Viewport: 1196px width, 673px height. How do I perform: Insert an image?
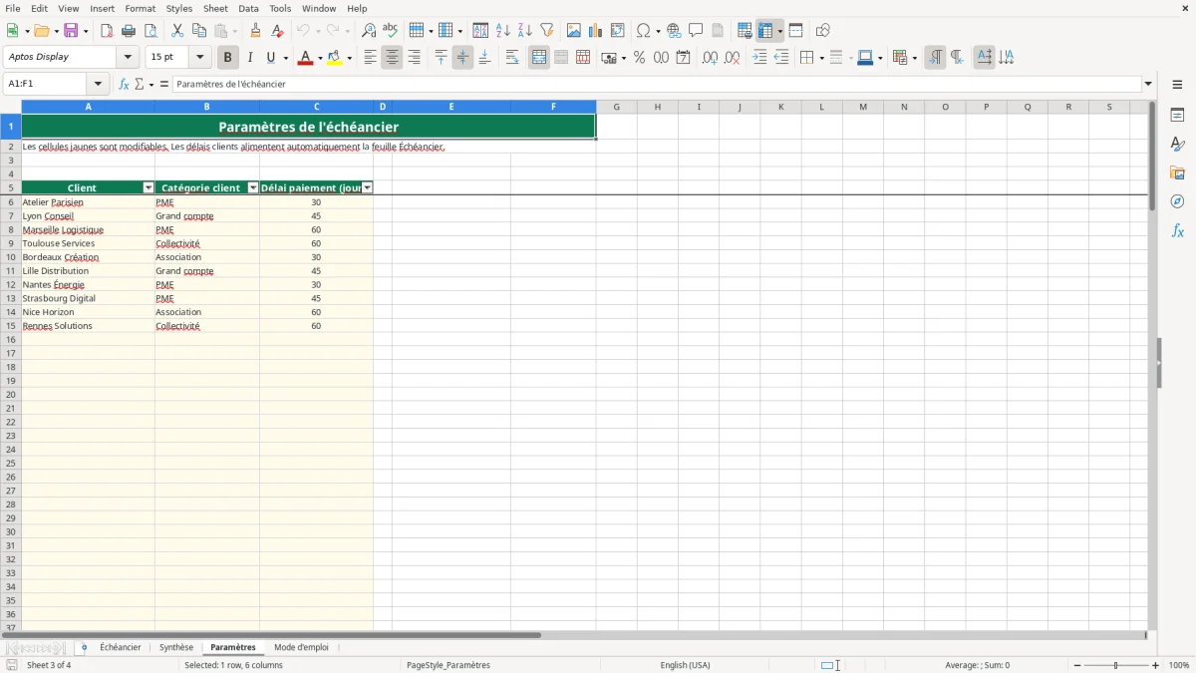point(574,31)
